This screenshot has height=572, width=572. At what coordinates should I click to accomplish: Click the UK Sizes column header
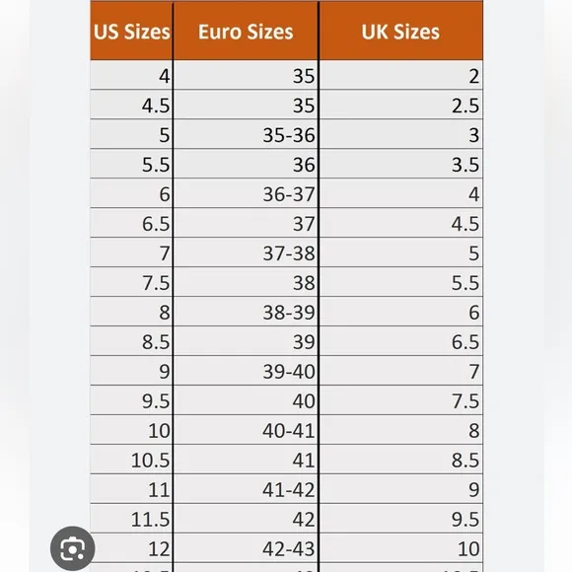point(401,31)
